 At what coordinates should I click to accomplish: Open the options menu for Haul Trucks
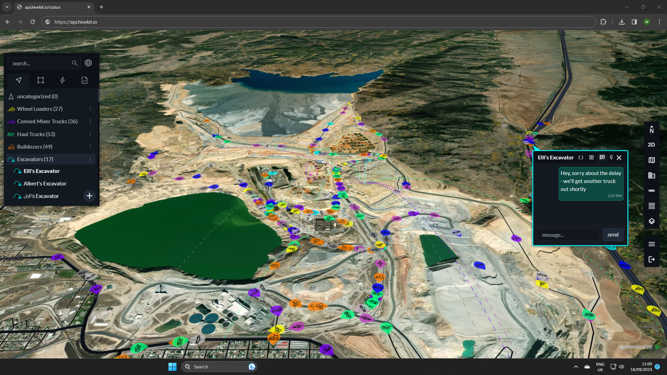click(x=90, y=134)
